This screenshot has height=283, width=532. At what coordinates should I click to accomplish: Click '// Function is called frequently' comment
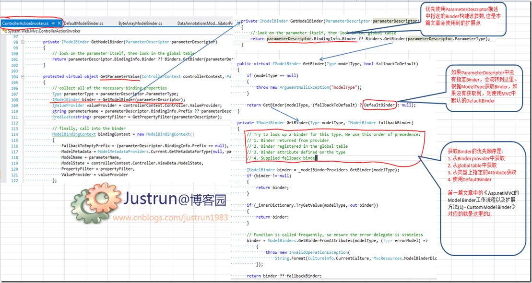(335, 235)
